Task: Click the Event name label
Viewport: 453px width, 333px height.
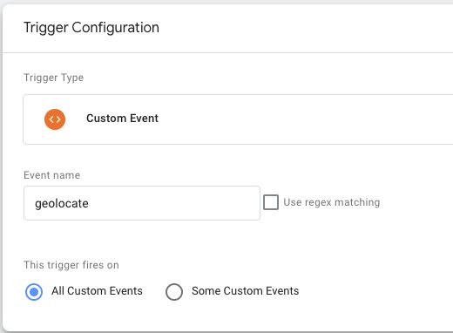Action: 51,175
